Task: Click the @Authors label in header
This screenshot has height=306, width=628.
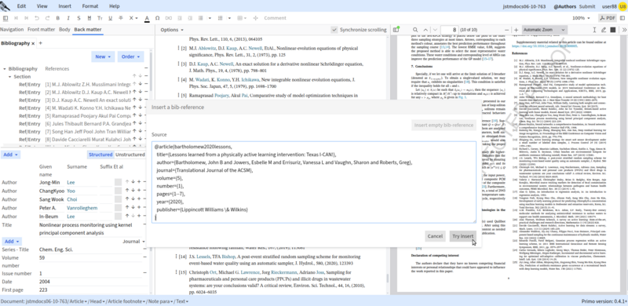Action: coord(564,6)
